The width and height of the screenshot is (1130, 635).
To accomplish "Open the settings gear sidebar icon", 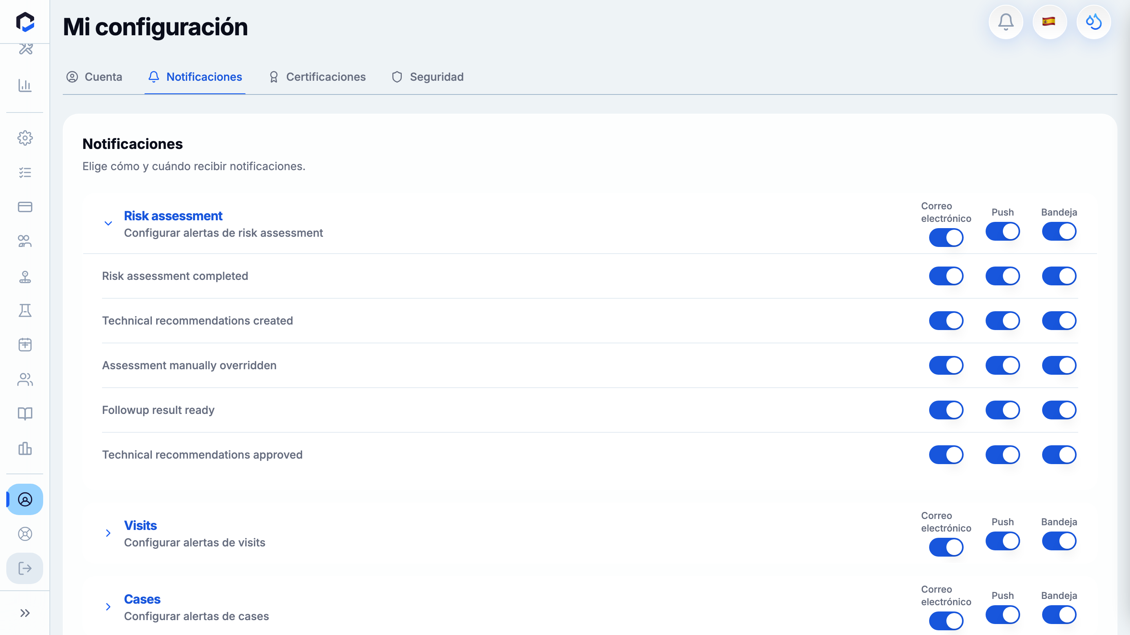I will pos(25,138).
